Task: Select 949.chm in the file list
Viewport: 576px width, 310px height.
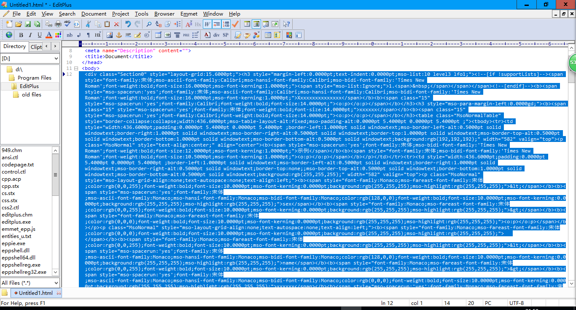Action: (x=12, y=150)
